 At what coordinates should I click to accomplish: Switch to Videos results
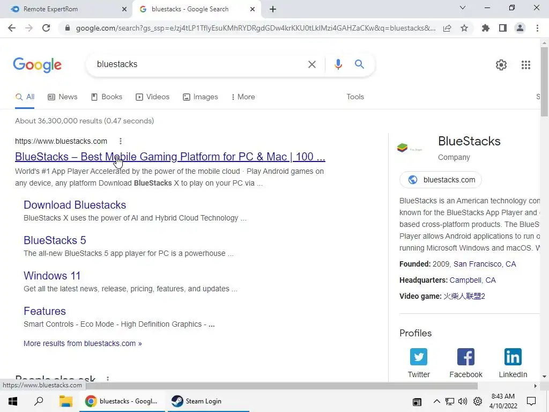[x=152, y=97]
